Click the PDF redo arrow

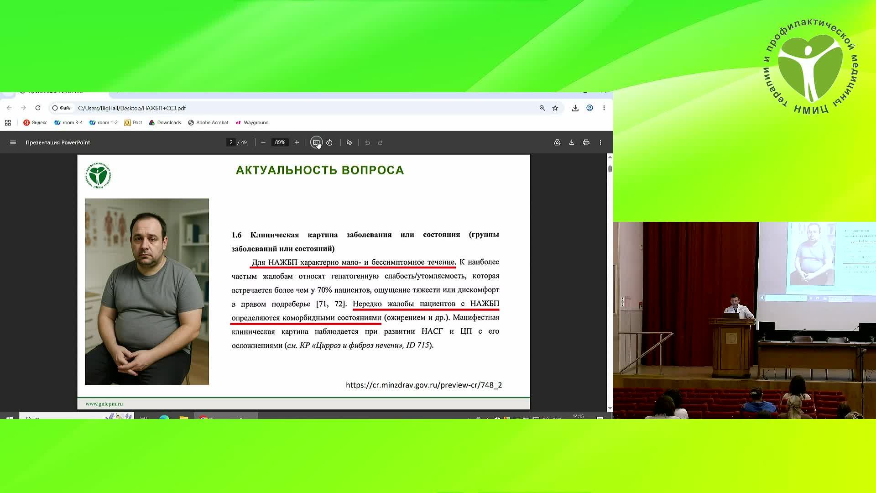point(380,142)
